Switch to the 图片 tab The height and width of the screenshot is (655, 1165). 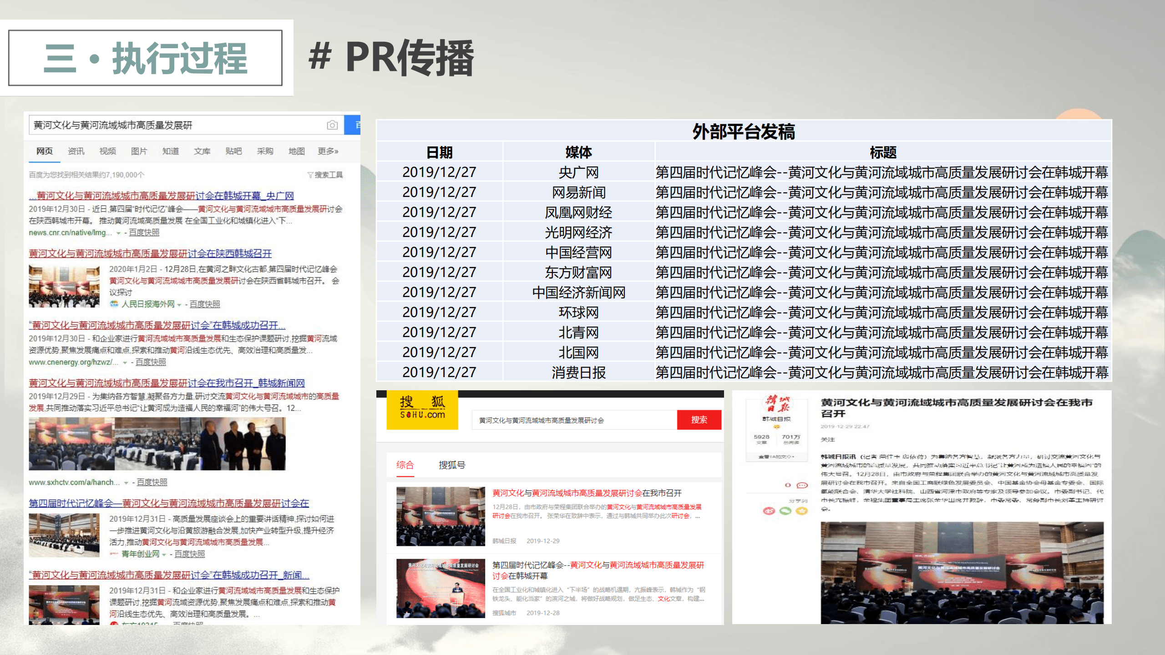point(139,151)
